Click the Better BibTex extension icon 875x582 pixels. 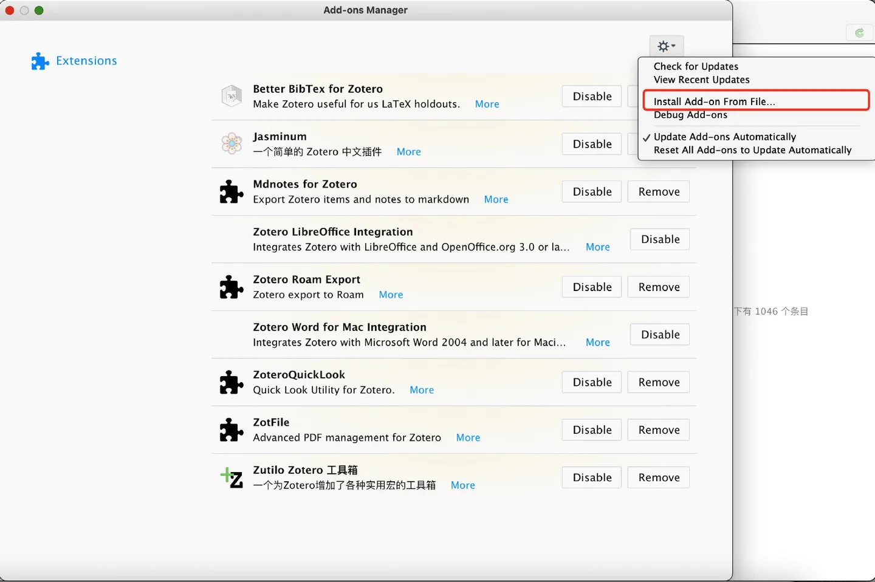click(232, 96)
